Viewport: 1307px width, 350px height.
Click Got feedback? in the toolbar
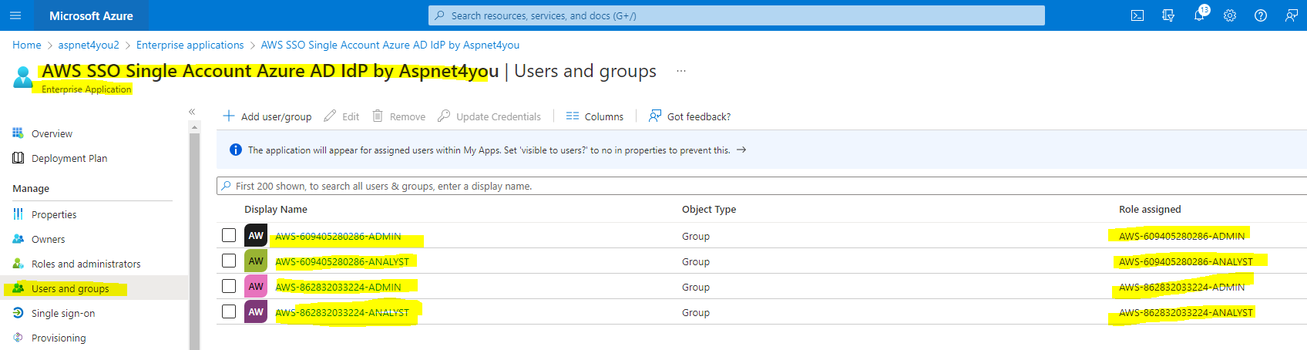pos(690,116)
